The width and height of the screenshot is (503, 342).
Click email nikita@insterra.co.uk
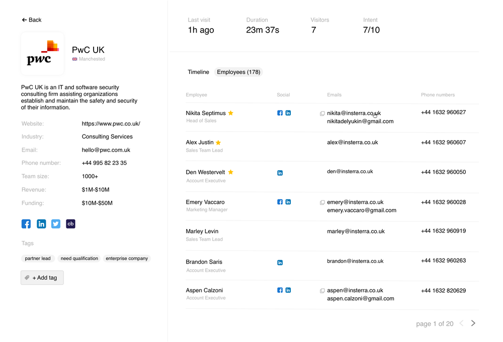point(354,113)
